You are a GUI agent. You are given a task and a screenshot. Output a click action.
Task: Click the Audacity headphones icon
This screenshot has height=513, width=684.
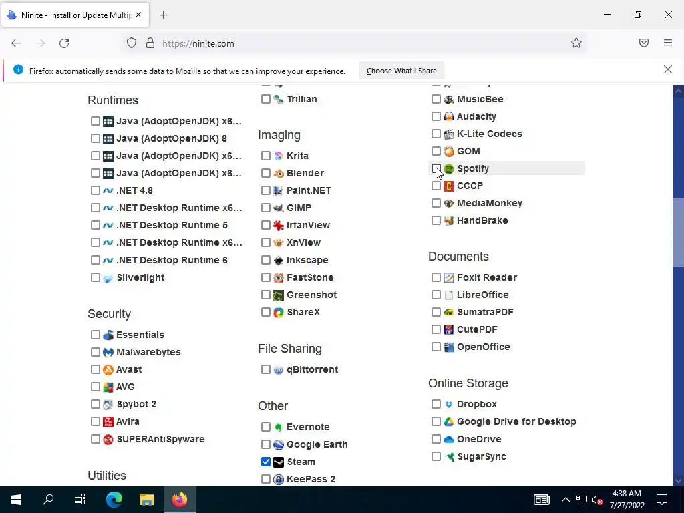point(449,116)
